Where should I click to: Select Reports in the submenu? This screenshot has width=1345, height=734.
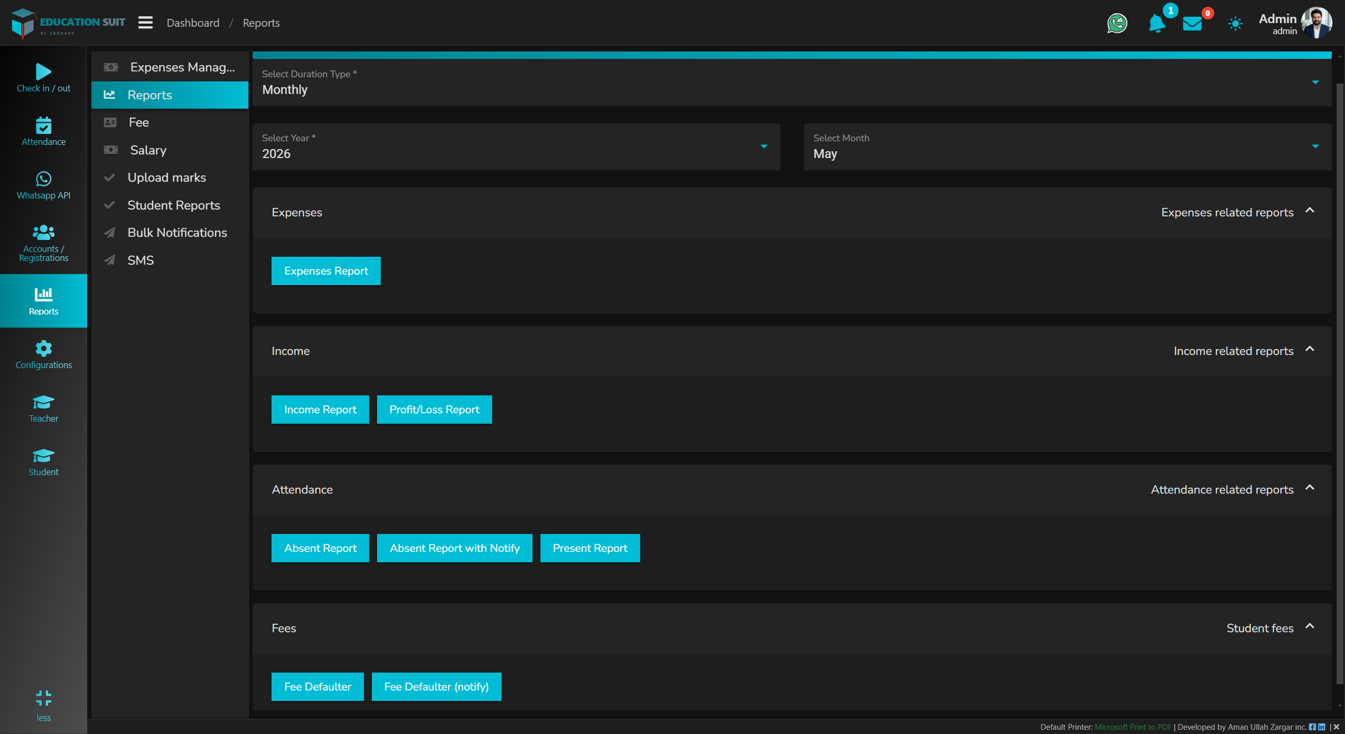pos(170,95)
